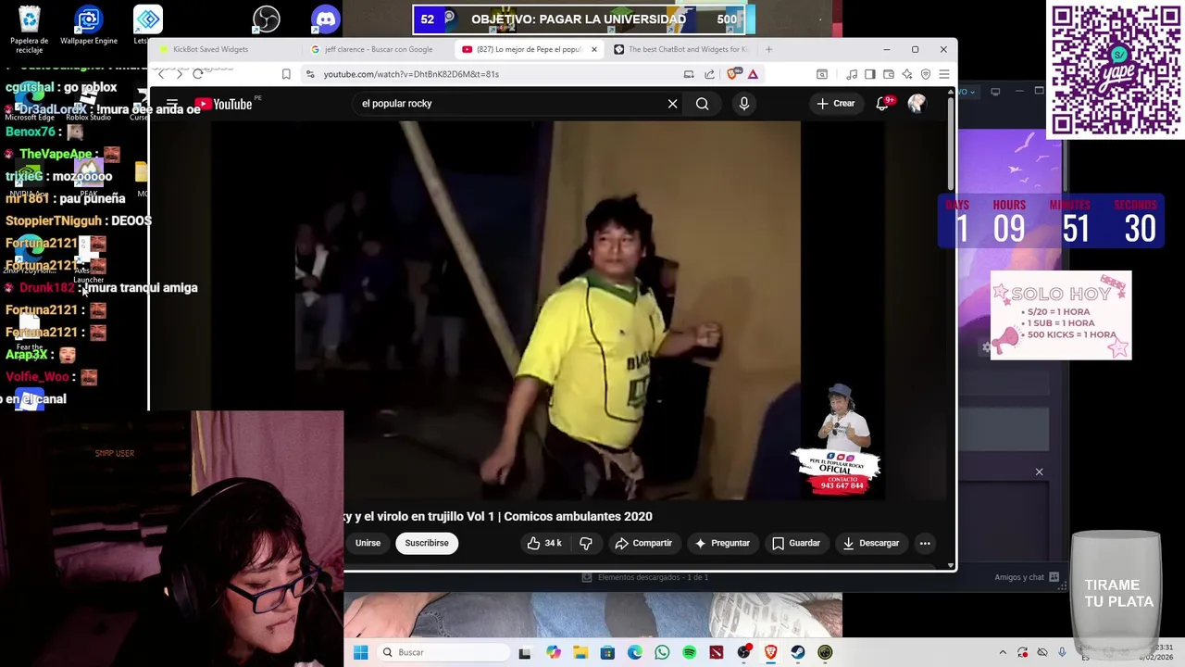The height and width of the screenshot is (667, 1185).
Task: Open the OBS Studio desktop icon
Action: [267, 19]
